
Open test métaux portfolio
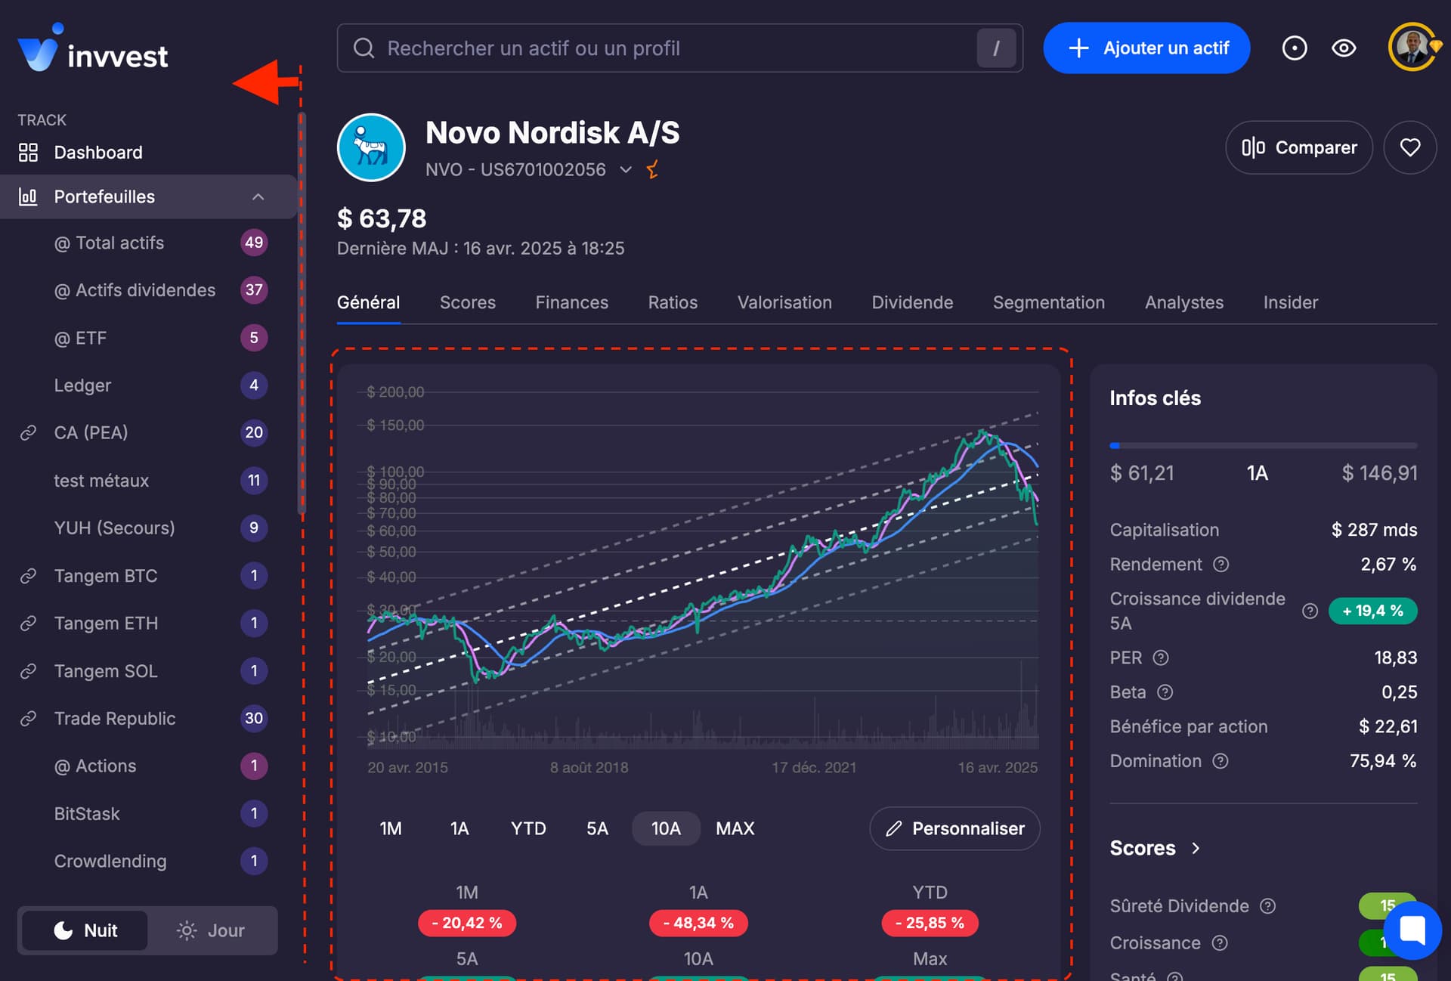pos(148,481)
